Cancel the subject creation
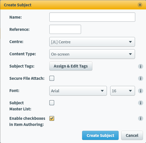This screenshot has height=143, width=146. (132, 135)
